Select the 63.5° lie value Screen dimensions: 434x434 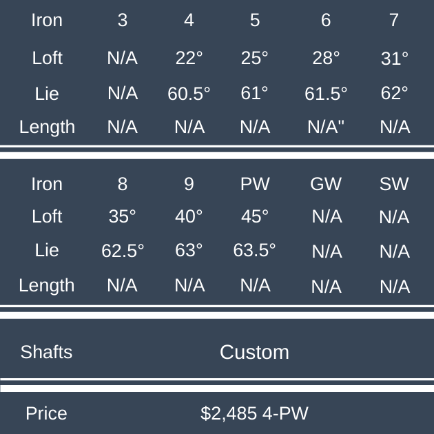(x=254, y=251)
